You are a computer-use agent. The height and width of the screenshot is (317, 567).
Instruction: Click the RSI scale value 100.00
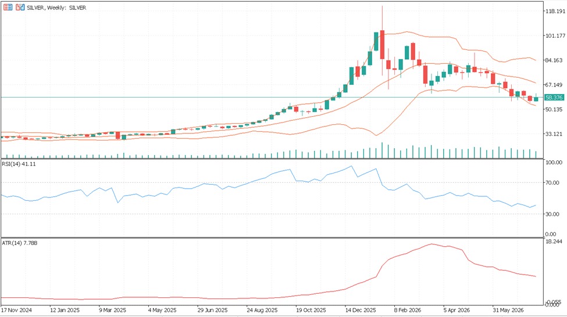pyautogui.click(x=554, y=163)
